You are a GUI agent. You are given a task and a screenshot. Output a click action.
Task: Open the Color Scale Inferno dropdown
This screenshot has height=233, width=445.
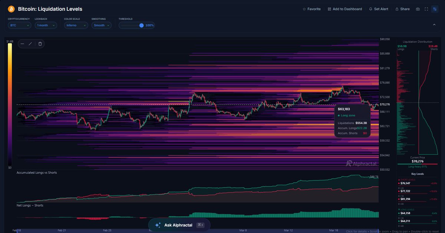[76, 25]
